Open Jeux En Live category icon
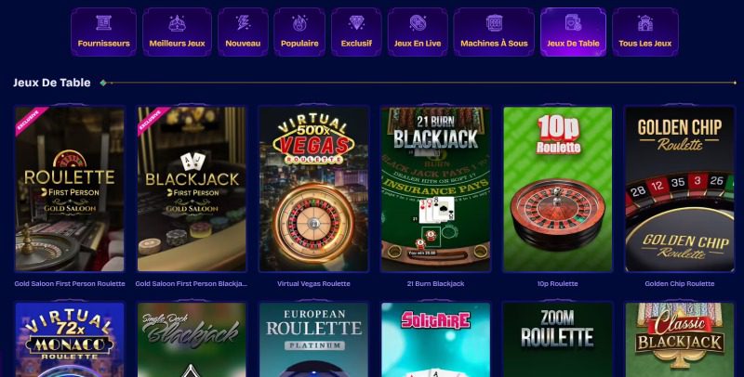Viewport: 744px width, 377px height. pyautogui.click(x=418, y=22)
